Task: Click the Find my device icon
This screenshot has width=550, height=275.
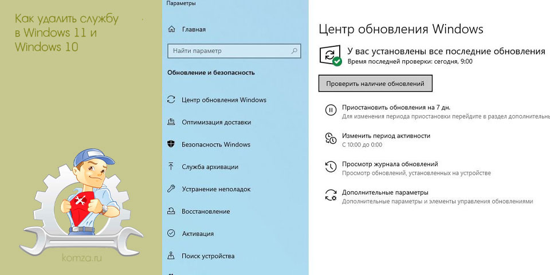Action: point(171,256)
